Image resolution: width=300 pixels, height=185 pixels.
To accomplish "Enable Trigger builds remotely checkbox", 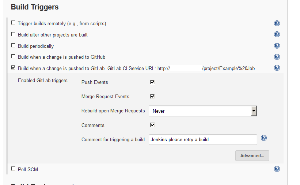I will click(x=13, y=23).
